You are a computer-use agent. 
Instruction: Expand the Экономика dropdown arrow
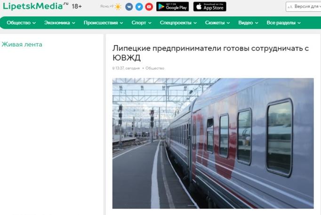[73, 23]
